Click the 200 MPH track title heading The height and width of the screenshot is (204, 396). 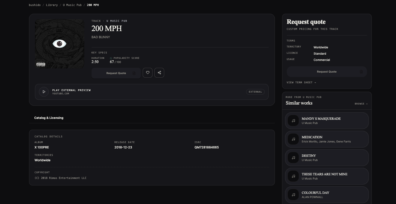coord(107,28)
